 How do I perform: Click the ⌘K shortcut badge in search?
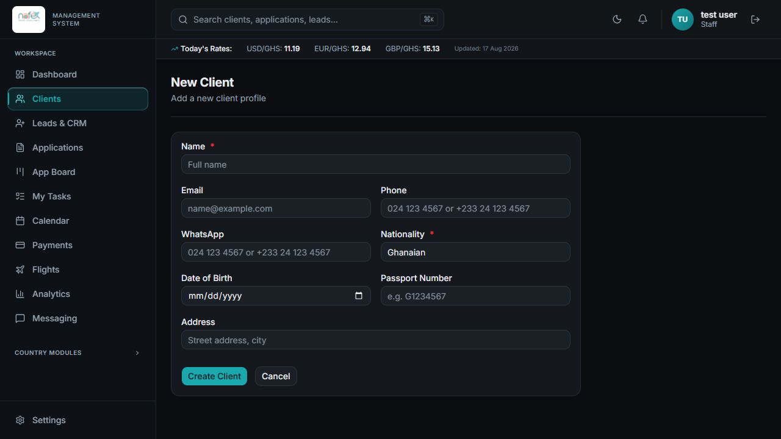coord(429,20)
